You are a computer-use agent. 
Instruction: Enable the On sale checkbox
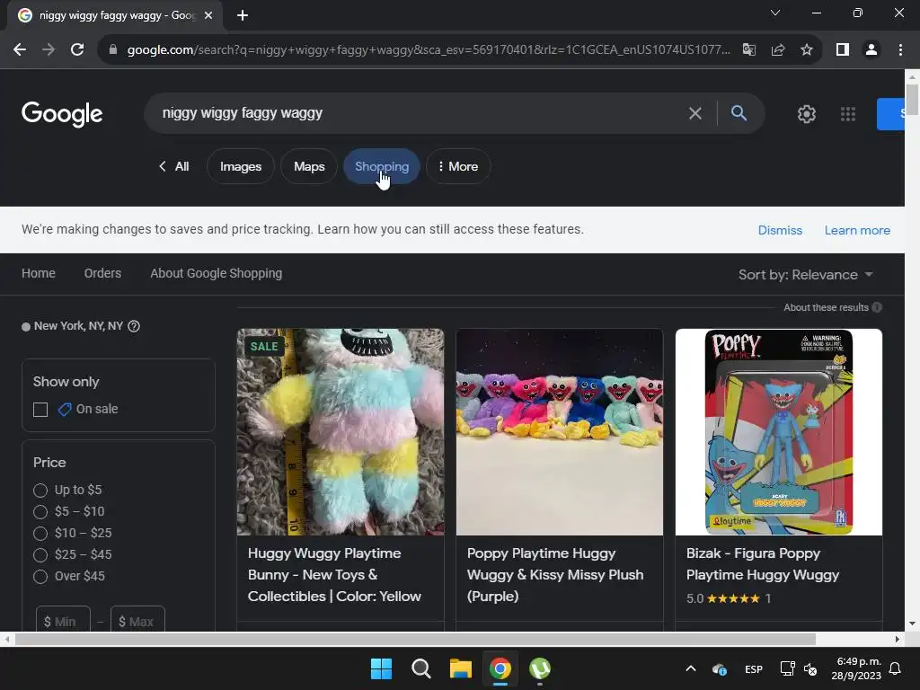coord(40,410)
